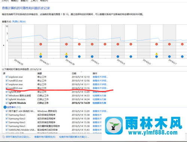
Task: Select the 2016/4/25 column in the chart
Action: click(x=15, y=41)
